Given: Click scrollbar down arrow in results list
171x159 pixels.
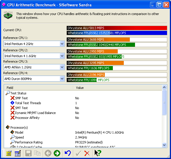Looking at the screenshot, I should tap(164, 145).
